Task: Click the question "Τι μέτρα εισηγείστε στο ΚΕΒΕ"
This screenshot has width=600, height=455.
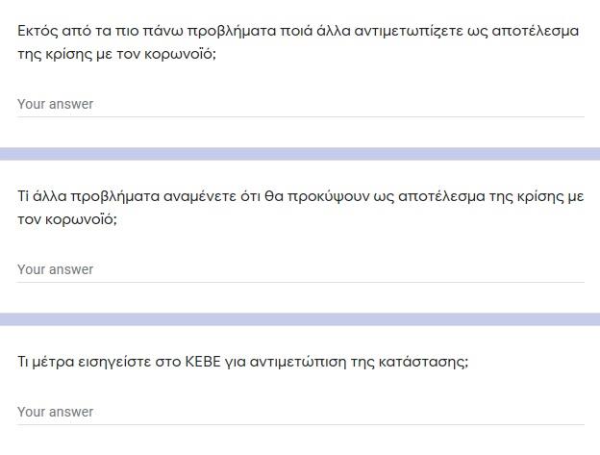Action: (x=242, y=362)
